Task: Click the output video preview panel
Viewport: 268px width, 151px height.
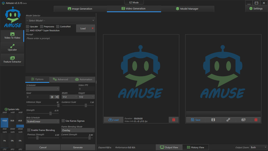Action: (223, 73)
